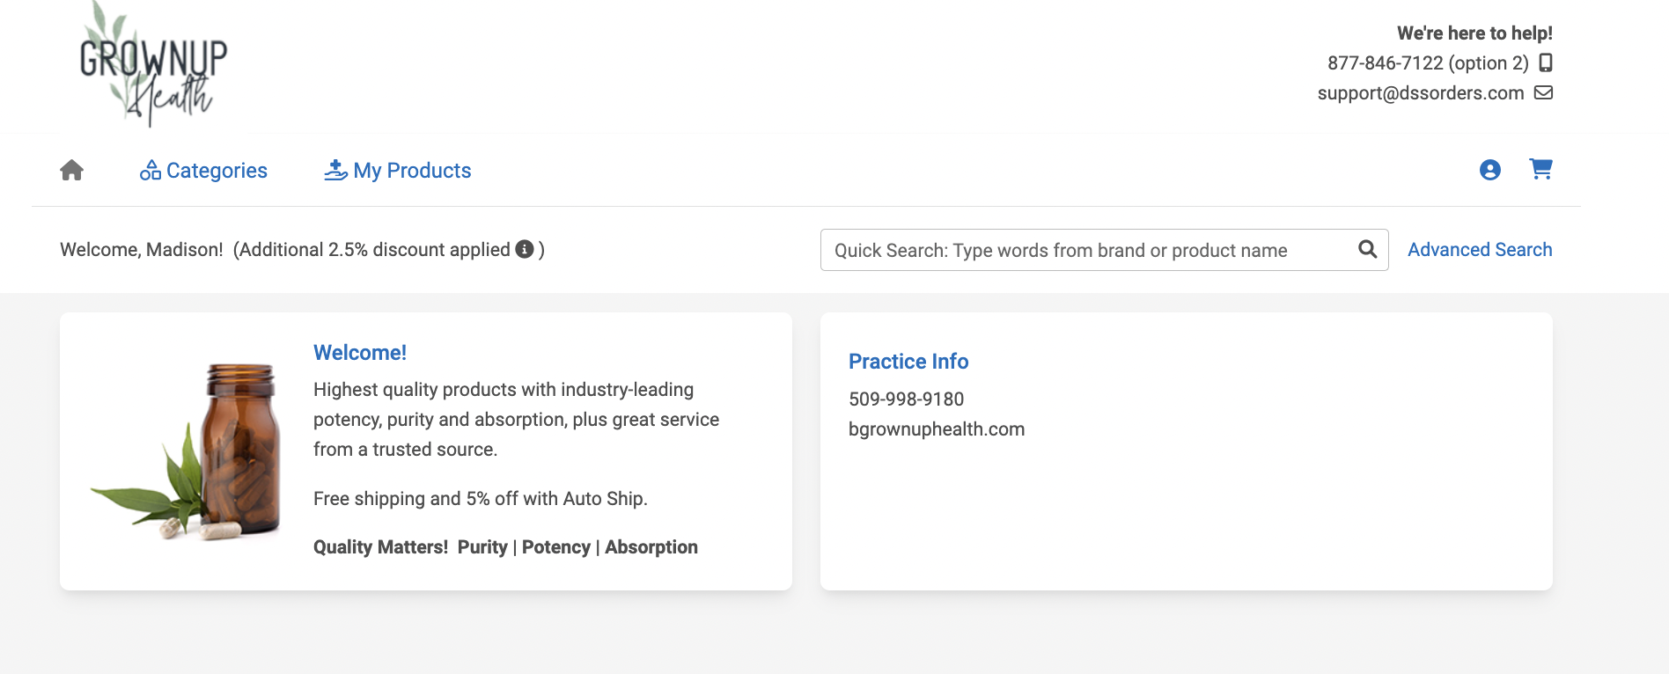Click the search magnifier button
This screenshot has height=674, width=1669.
click(x=1368, y=250)
